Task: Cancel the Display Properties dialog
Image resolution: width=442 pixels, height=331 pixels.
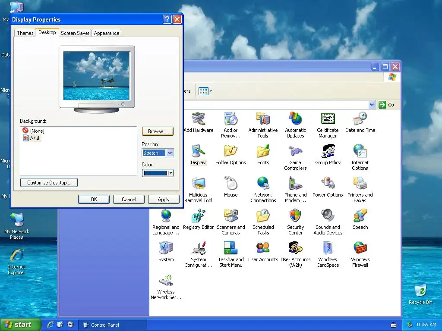Action: tap(129, 200)
